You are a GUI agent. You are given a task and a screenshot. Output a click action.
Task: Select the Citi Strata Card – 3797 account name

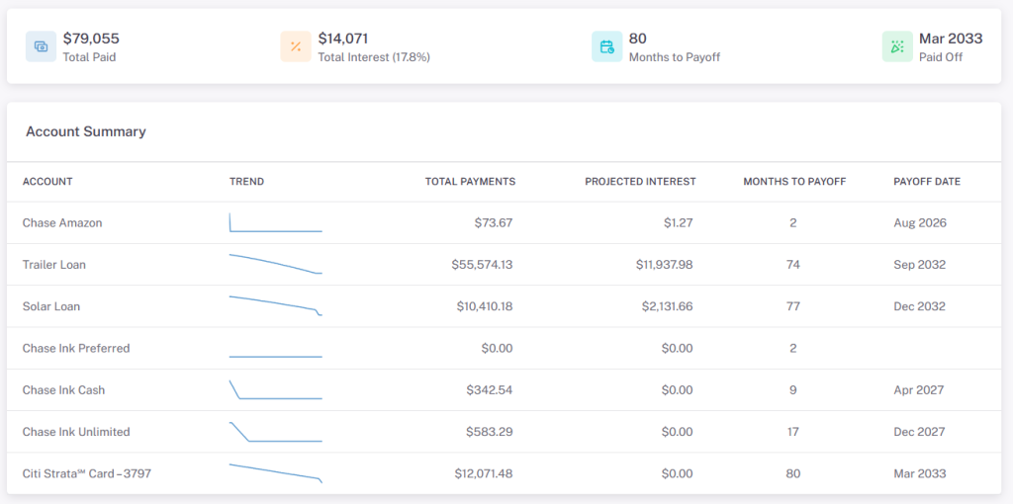click(x=87, y=473)
